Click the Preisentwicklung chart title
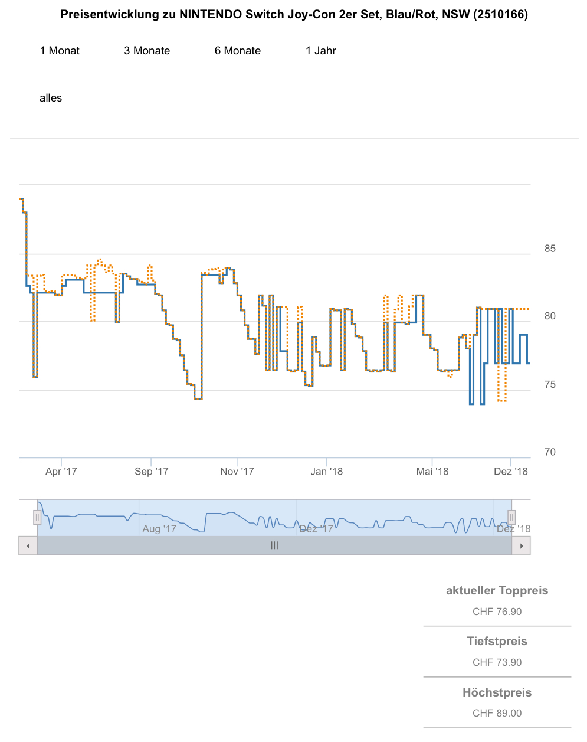 click(x=294, y=14)
